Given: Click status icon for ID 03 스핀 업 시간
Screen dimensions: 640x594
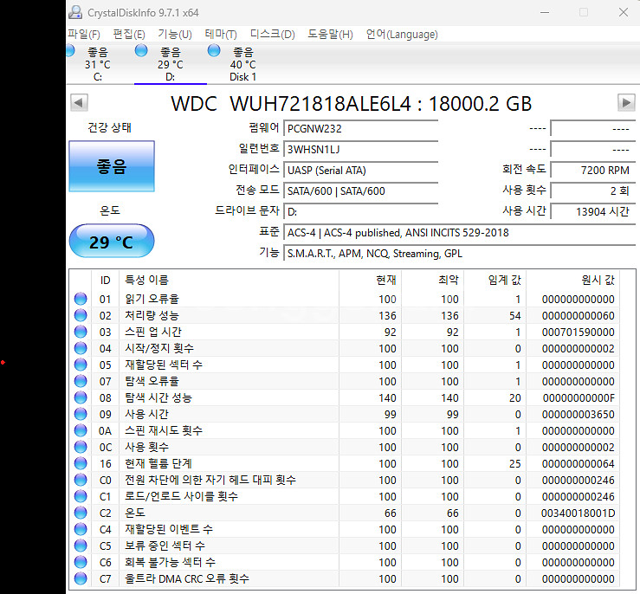Looking at the screenshot, I should pos(81,332).
